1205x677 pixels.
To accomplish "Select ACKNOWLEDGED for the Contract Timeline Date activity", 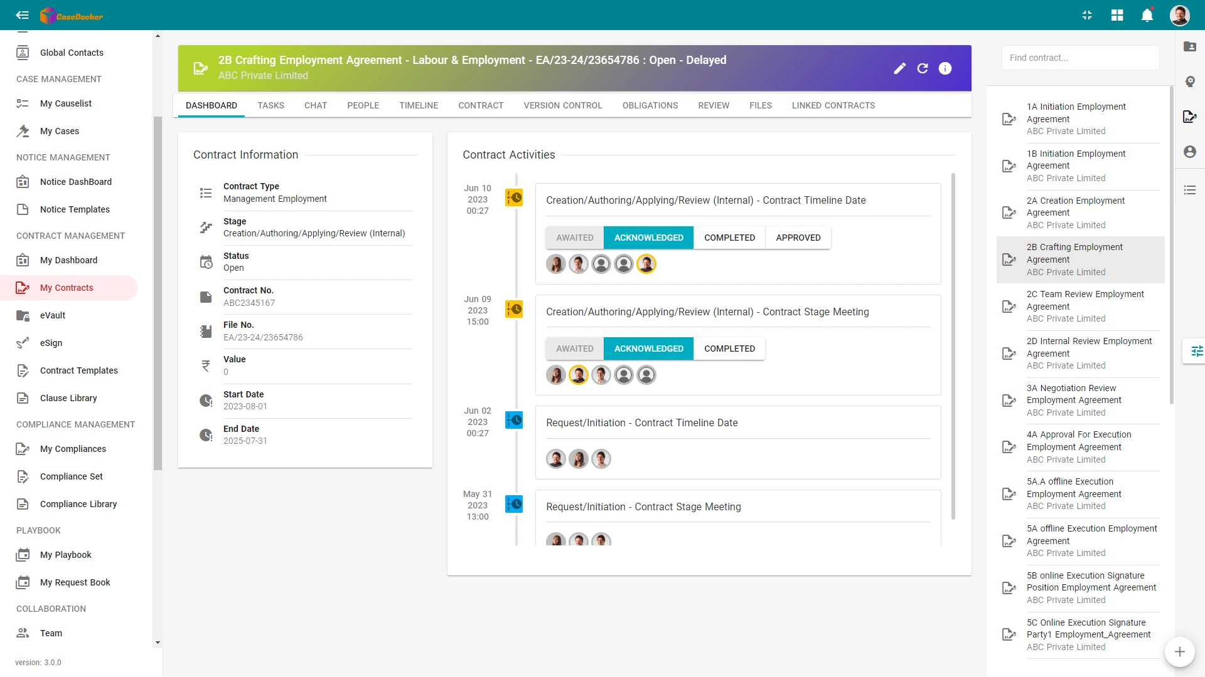I will pos(648,238).
